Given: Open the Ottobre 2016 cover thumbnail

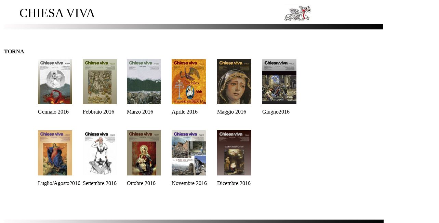Looking at the screenshot, I should point(144,153).
